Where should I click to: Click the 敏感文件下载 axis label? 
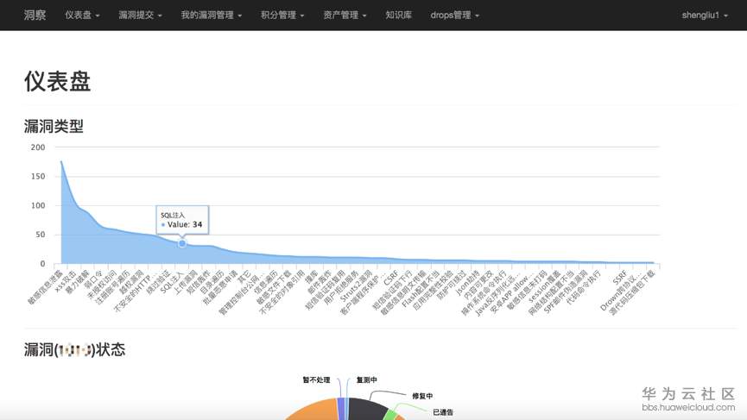click(273, 287)
